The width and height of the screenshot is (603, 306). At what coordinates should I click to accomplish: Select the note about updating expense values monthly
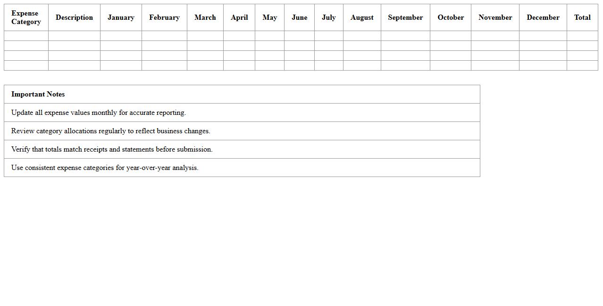click(99, 113)
